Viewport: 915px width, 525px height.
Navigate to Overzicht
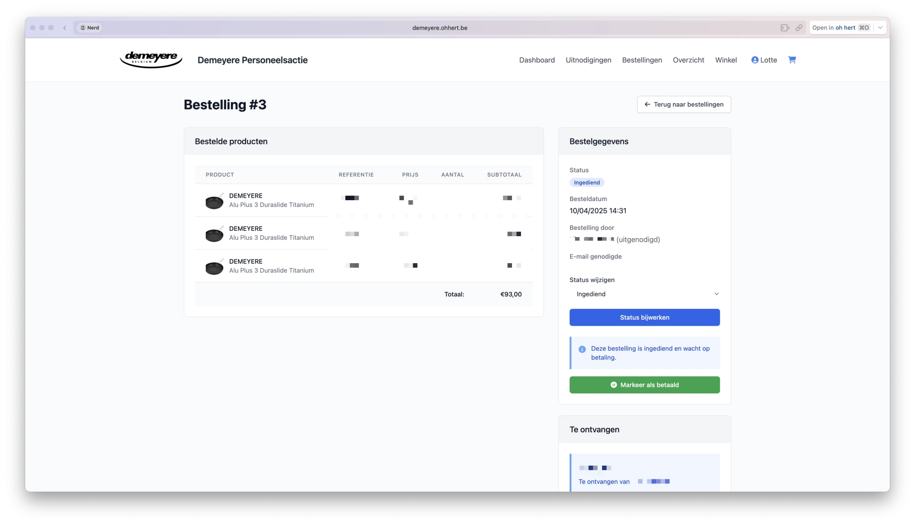click(x=688, y=60)
